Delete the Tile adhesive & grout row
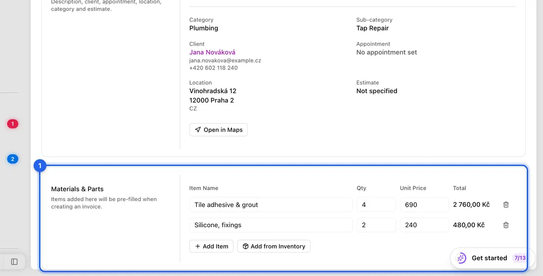543x276 pixels. 506,205
